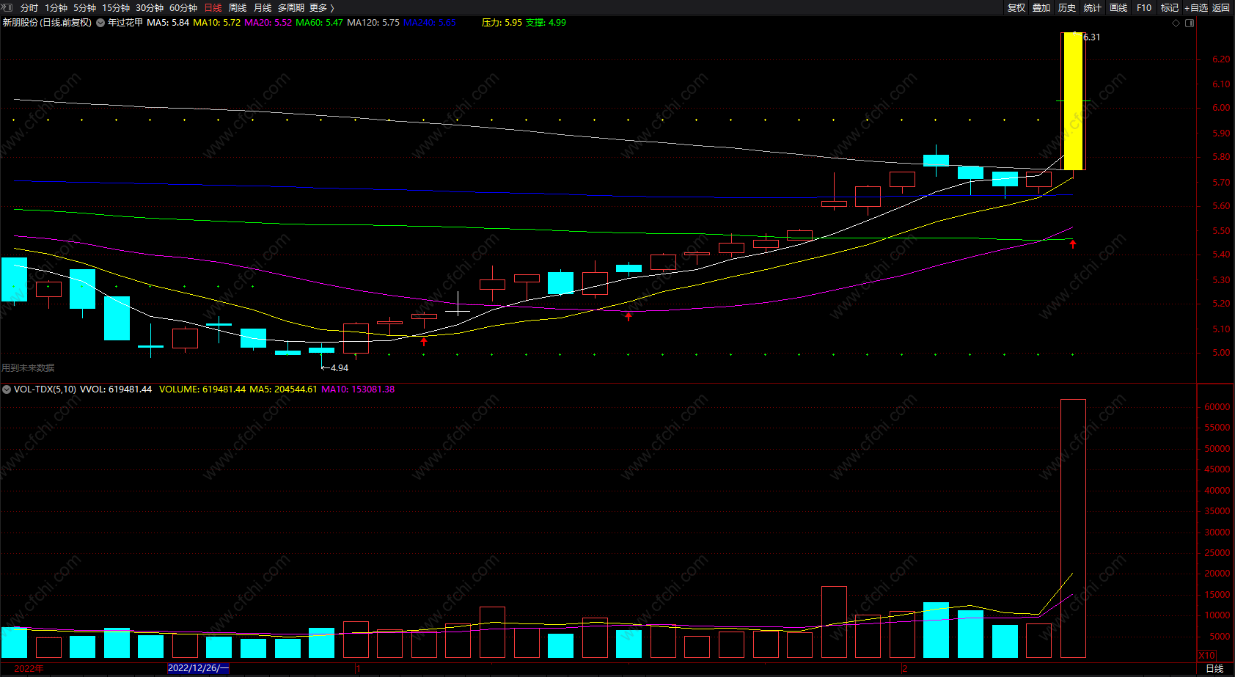Click the 4.94 low price label

pos(339,368)
